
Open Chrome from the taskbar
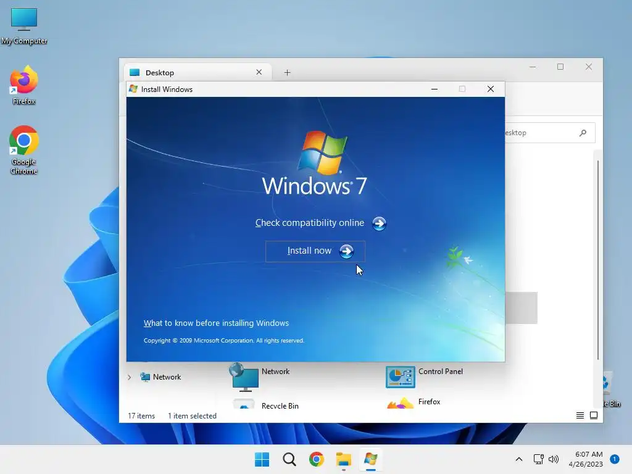point(317,459)
